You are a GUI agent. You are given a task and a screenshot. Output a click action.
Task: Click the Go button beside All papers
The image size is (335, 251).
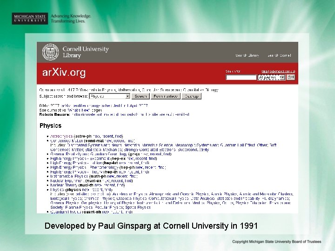291,77
